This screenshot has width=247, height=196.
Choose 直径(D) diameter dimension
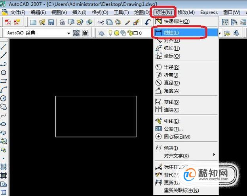point(186,83)
